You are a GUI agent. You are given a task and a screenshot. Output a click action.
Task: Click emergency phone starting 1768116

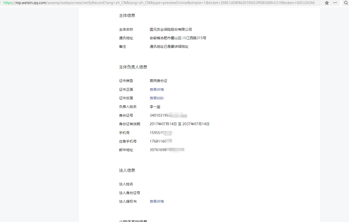pos(161,141)
